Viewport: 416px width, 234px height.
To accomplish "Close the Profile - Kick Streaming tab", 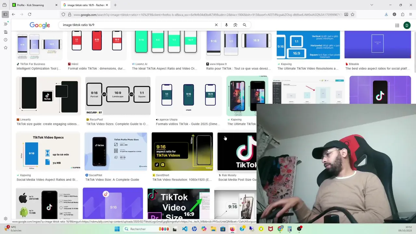I will (56, 5).
